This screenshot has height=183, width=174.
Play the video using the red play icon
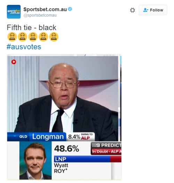click(x=14, y=62)
